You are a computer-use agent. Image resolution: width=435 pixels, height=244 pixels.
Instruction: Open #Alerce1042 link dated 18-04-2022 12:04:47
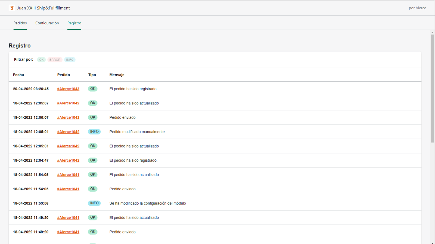pyautogui.click(x=68, y=160)
